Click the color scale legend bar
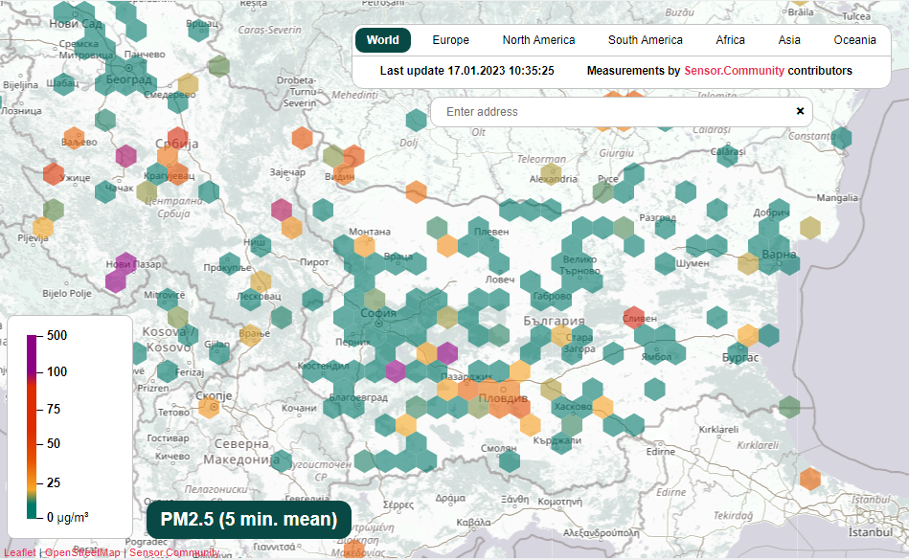Image resolution: width=909 pixels, height=560 pixels. point(32,426)
